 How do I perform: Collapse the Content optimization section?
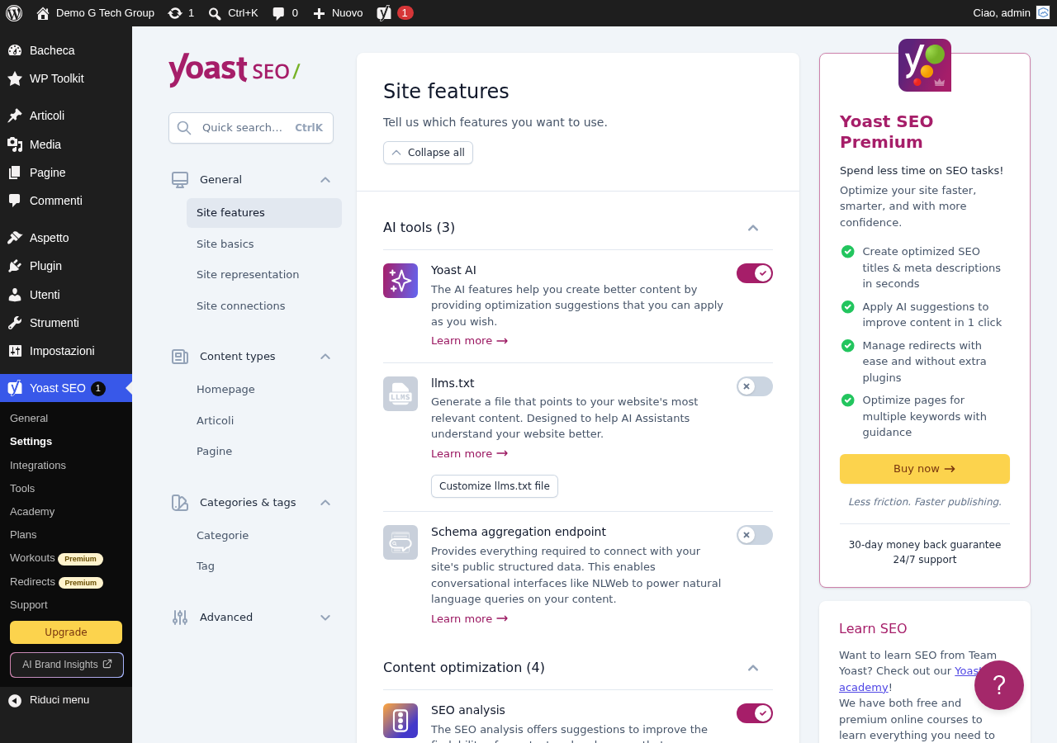click(753, 668)
